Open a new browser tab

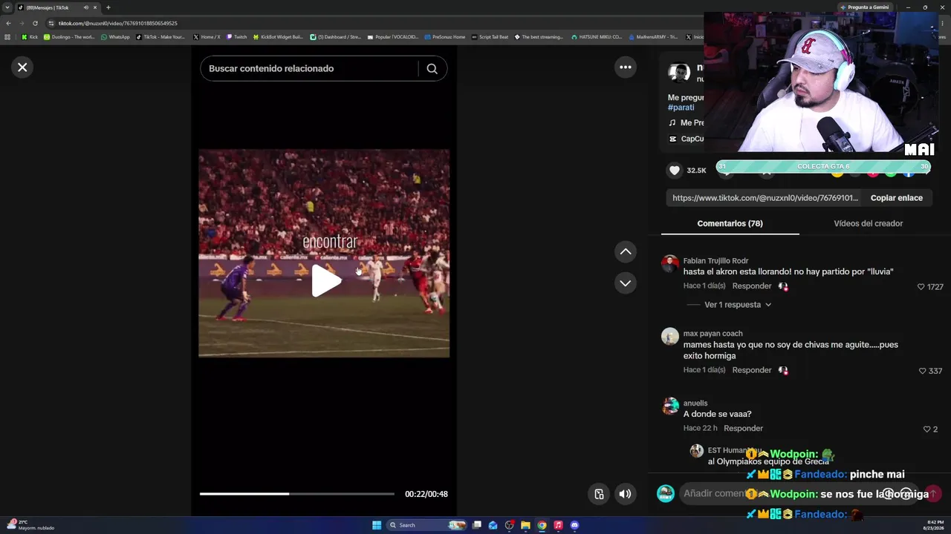tap(108, 7)
